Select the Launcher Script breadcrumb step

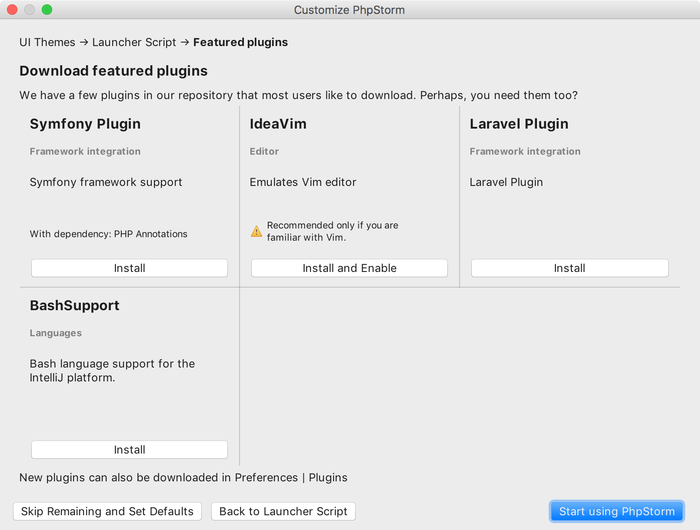tap(134, 42)
